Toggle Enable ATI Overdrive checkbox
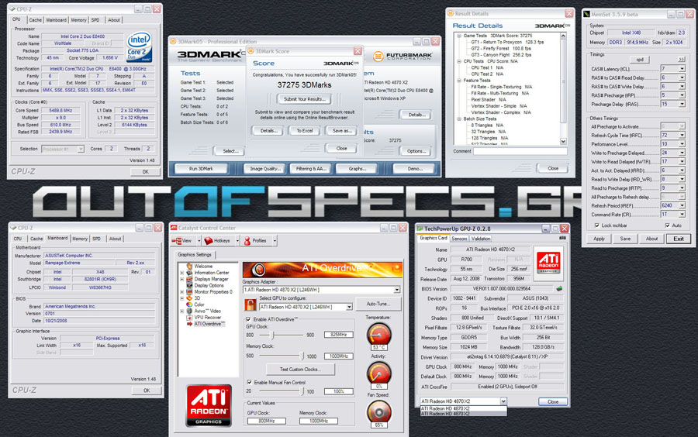The image size is (698, 437). (248, 319)
